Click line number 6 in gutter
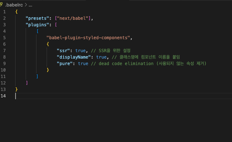Viewport: 232px width, 142px height. pos(4,44)
